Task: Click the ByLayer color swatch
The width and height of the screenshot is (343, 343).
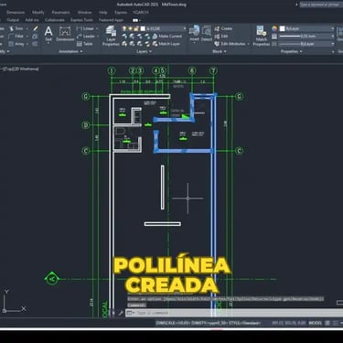Action: (x=283, y=28)
